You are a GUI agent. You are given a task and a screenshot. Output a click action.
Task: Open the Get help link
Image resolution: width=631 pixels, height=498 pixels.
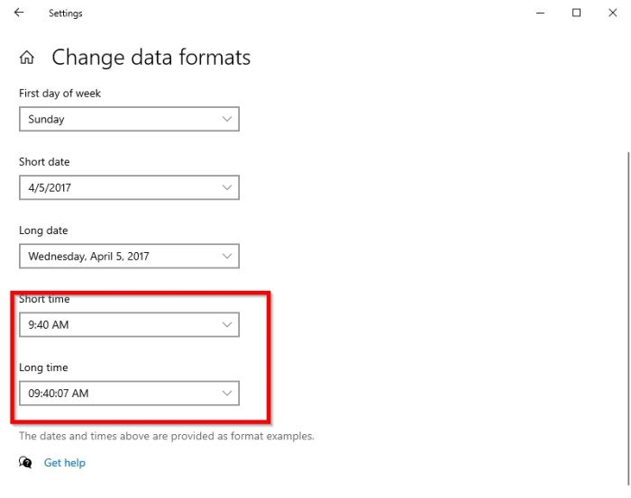[65, 463]
